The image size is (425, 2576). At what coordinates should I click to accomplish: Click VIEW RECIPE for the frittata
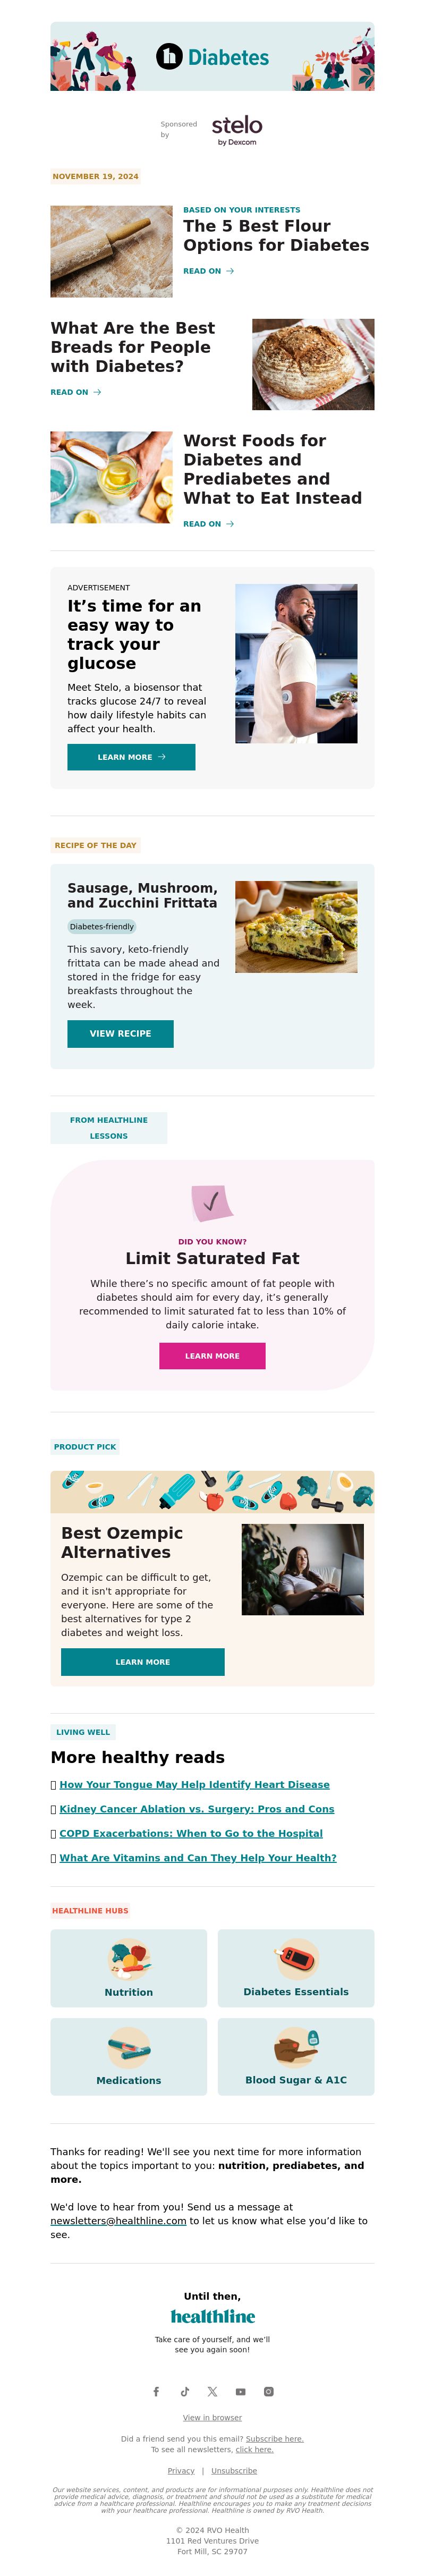120,1033
